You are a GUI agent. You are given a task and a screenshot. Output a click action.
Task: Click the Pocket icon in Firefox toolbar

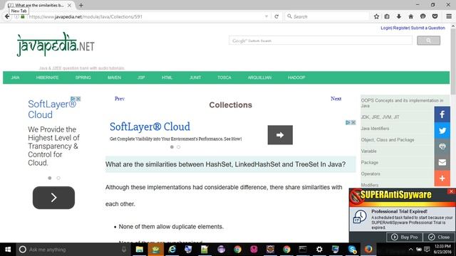click(x=435, y=16)
